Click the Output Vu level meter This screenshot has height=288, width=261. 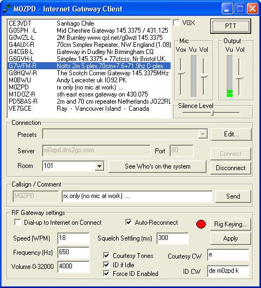(x=229, y=76)
